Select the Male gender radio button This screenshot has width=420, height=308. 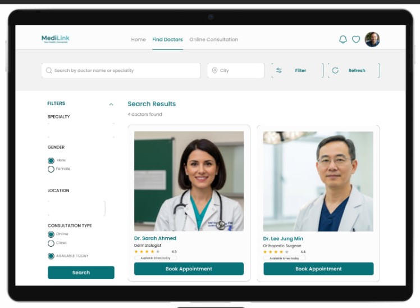(x=51, y=161)
